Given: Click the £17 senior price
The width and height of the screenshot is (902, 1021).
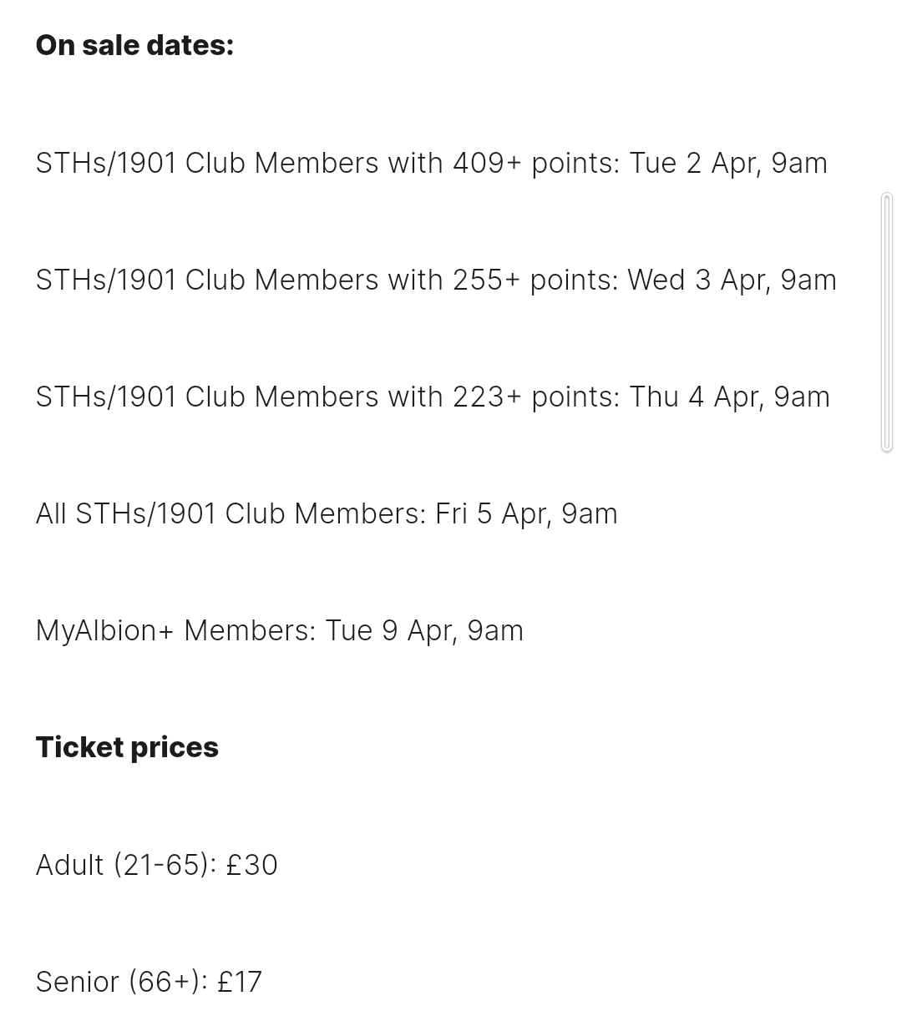Looking at the screenshot, I should [240, 982].
